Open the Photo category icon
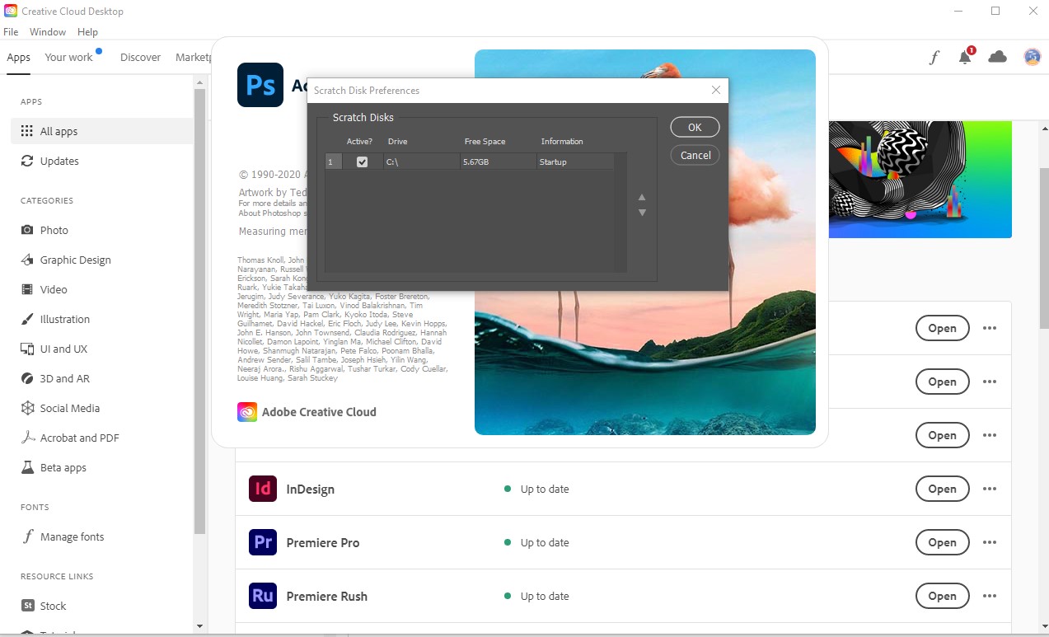Viewport: 1049px width, 637px height. [x=27, y=230]
